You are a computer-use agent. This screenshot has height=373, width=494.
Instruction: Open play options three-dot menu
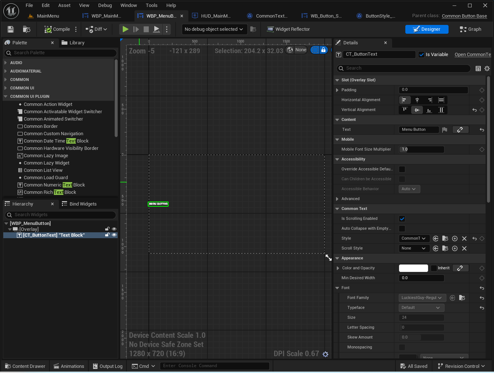coord(167,29)
